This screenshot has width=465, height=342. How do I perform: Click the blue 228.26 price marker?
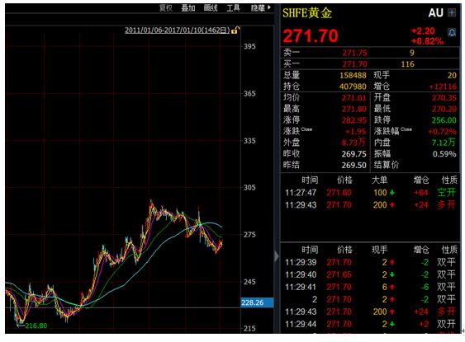(257, 302)
